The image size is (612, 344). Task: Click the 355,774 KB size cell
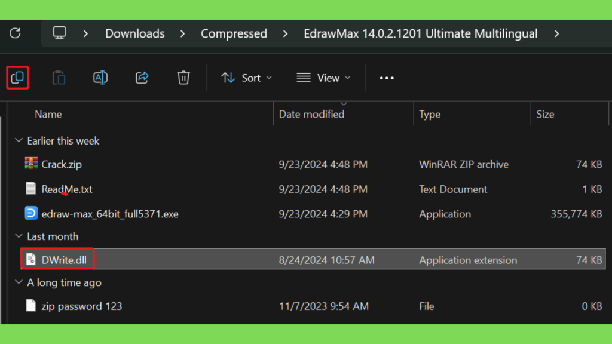[576, 214]
